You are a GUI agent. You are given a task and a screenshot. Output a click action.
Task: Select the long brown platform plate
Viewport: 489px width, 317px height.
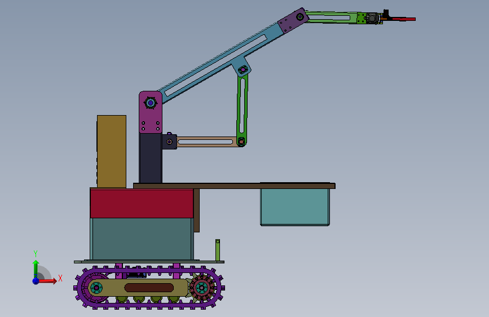pos(234,186)
